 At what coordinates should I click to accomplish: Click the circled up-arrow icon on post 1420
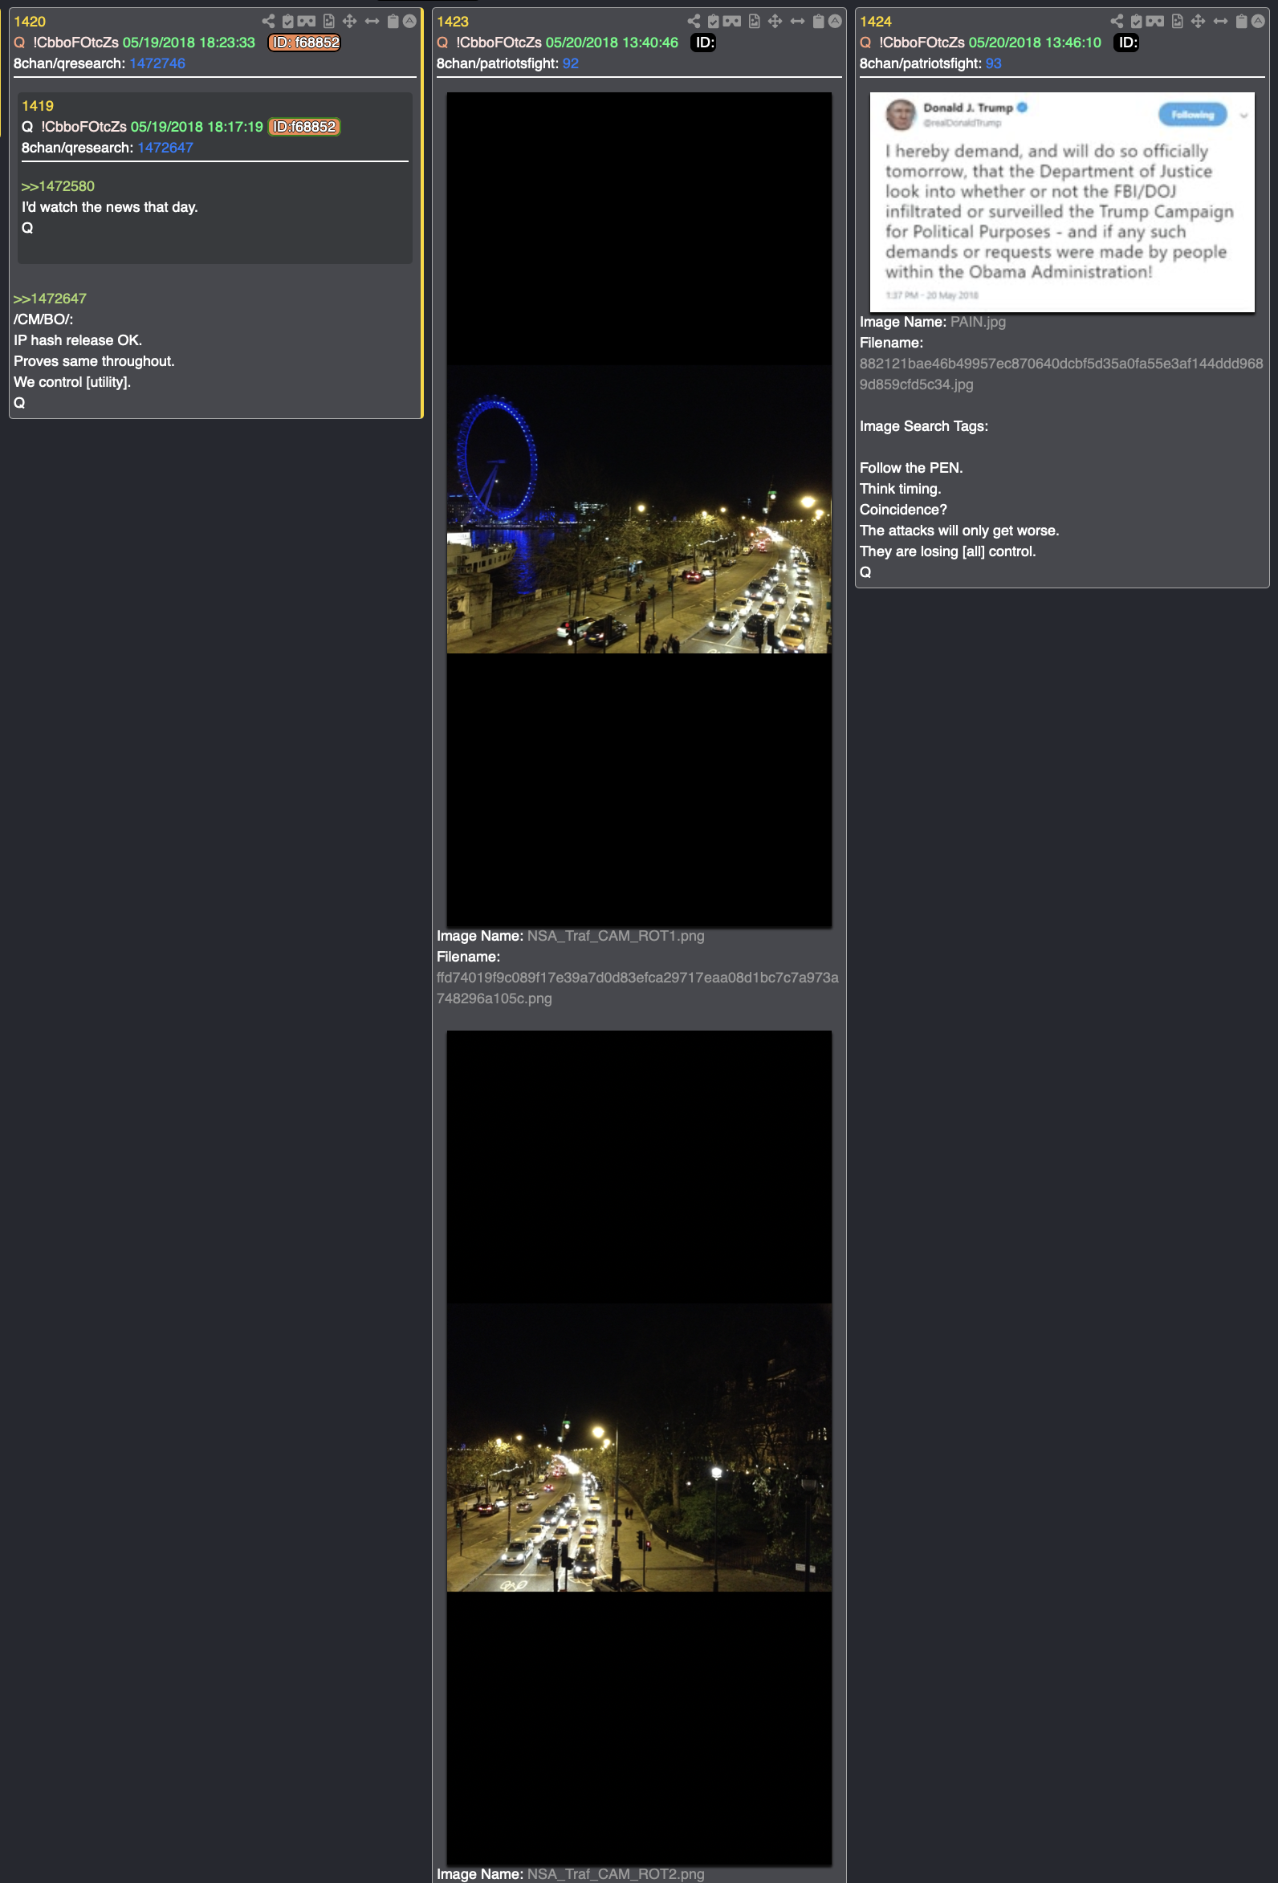[409, 21]
